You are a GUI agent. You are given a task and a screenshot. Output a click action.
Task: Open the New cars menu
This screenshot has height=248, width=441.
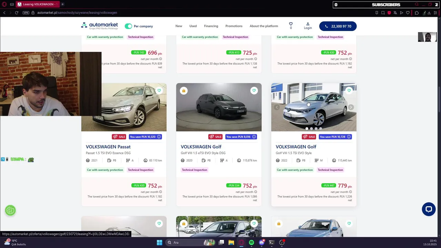click(x=179, y=26)
